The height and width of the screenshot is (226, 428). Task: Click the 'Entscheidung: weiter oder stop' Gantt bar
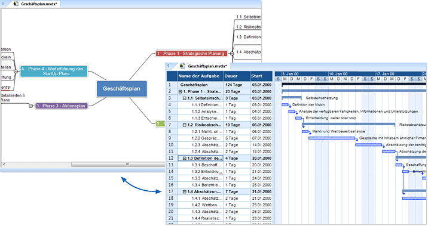(x=298, y=118)
